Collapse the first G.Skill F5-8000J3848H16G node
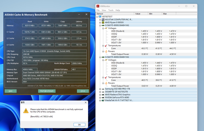The height and width of the screenshot is (131, 204). pyautogui.click(x=100, y=26)
